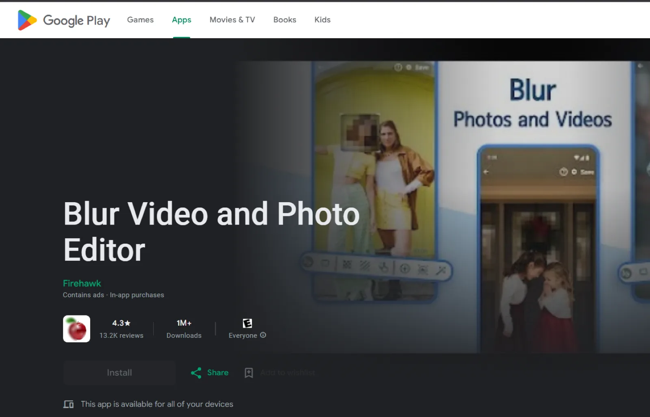The width and height of the screenshot is (650, 417).
Task: Open the Books tab
Action: click(284, 19)
